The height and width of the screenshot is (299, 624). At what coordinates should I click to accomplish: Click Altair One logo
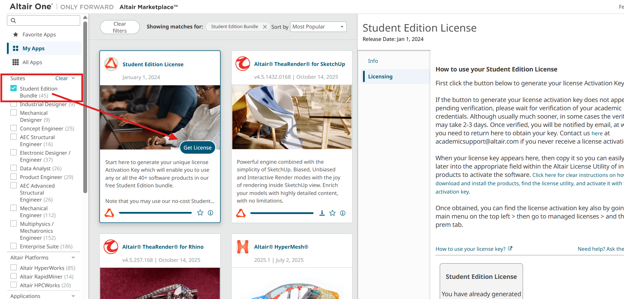point(31,7)
